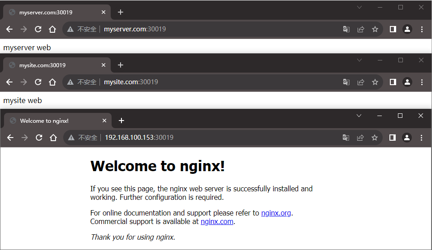Open a new tab in nginx window
The height and width of the screenshot is (250, 432).
pos(121,121)
